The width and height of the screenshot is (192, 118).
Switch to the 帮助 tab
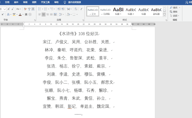56,2
